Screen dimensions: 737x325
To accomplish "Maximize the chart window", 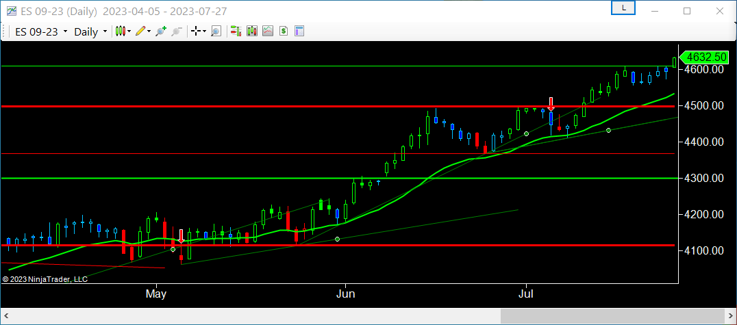I will click(687, 11).
